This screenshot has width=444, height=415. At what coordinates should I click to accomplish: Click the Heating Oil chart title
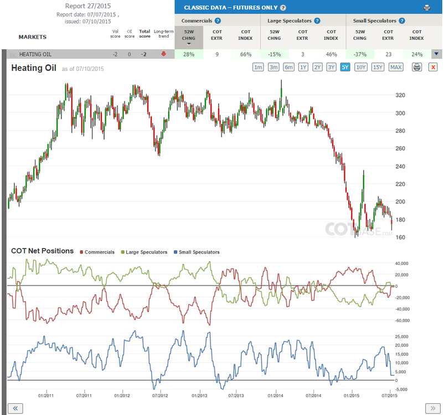tap(34, 68)
